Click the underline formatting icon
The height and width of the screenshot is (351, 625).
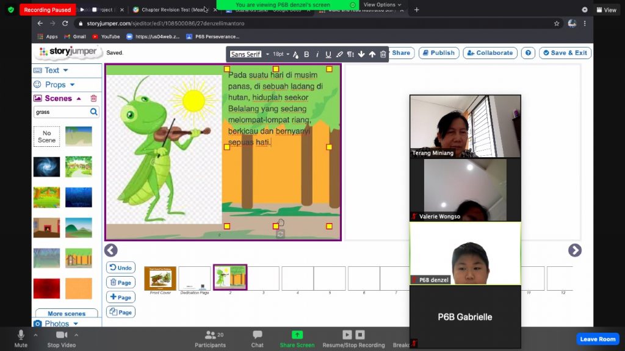click(x=328, y=54)
